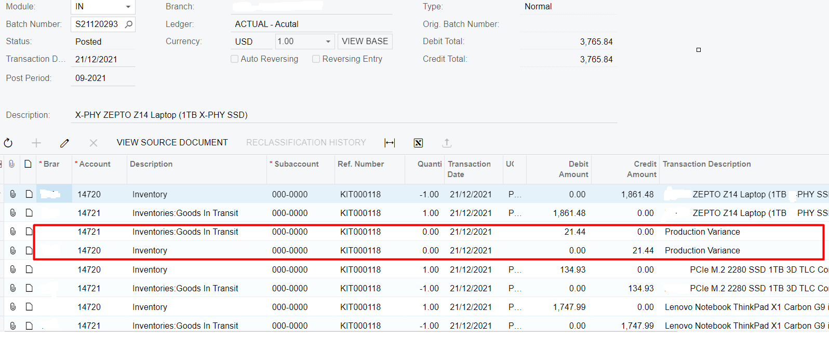
Task: Click the Add Row plus icon
Action: [x=36, y=143]
